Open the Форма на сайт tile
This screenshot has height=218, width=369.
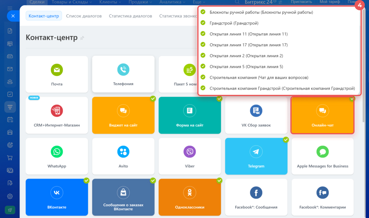tap(190, 115)
